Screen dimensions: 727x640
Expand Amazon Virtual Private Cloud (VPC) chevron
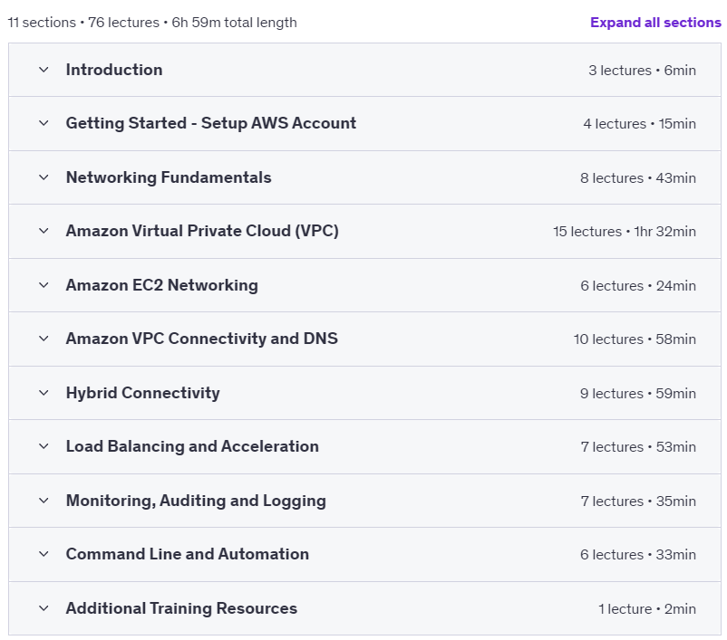tap(44, 231)
